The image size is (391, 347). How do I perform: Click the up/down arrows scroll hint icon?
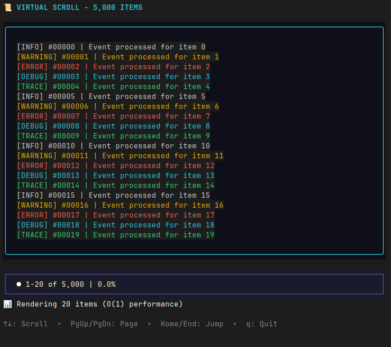[8, 324]
